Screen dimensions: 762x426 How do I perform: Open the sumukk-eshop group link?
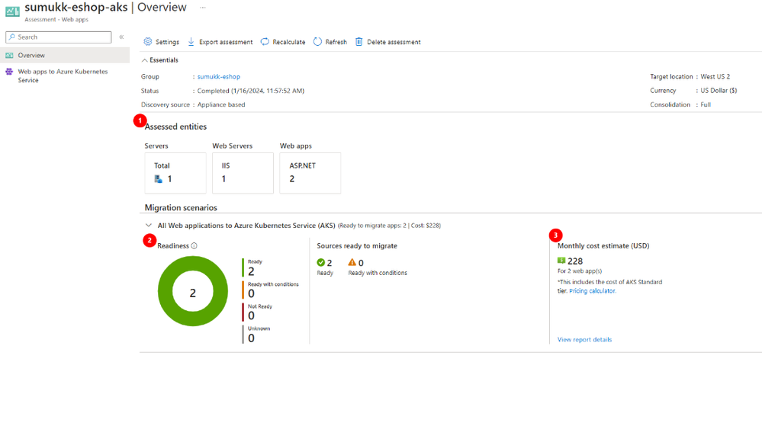219,77
